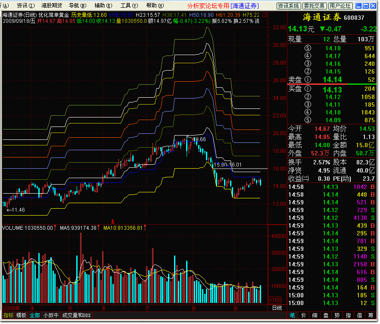This screenshot has height=324, width=380.
Task: Click sell level ① price 14.14
Action: point(332,80)
